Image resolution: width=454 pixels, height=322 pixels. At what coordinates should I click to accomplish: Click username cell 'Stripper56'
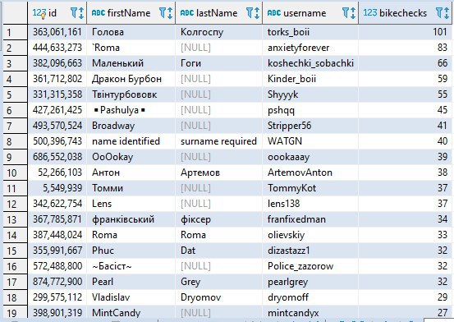pyautogui.click(x=310, y=126)
